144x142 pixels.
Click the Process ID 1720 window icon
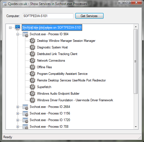pyautogui.click(x=25, y=120)
